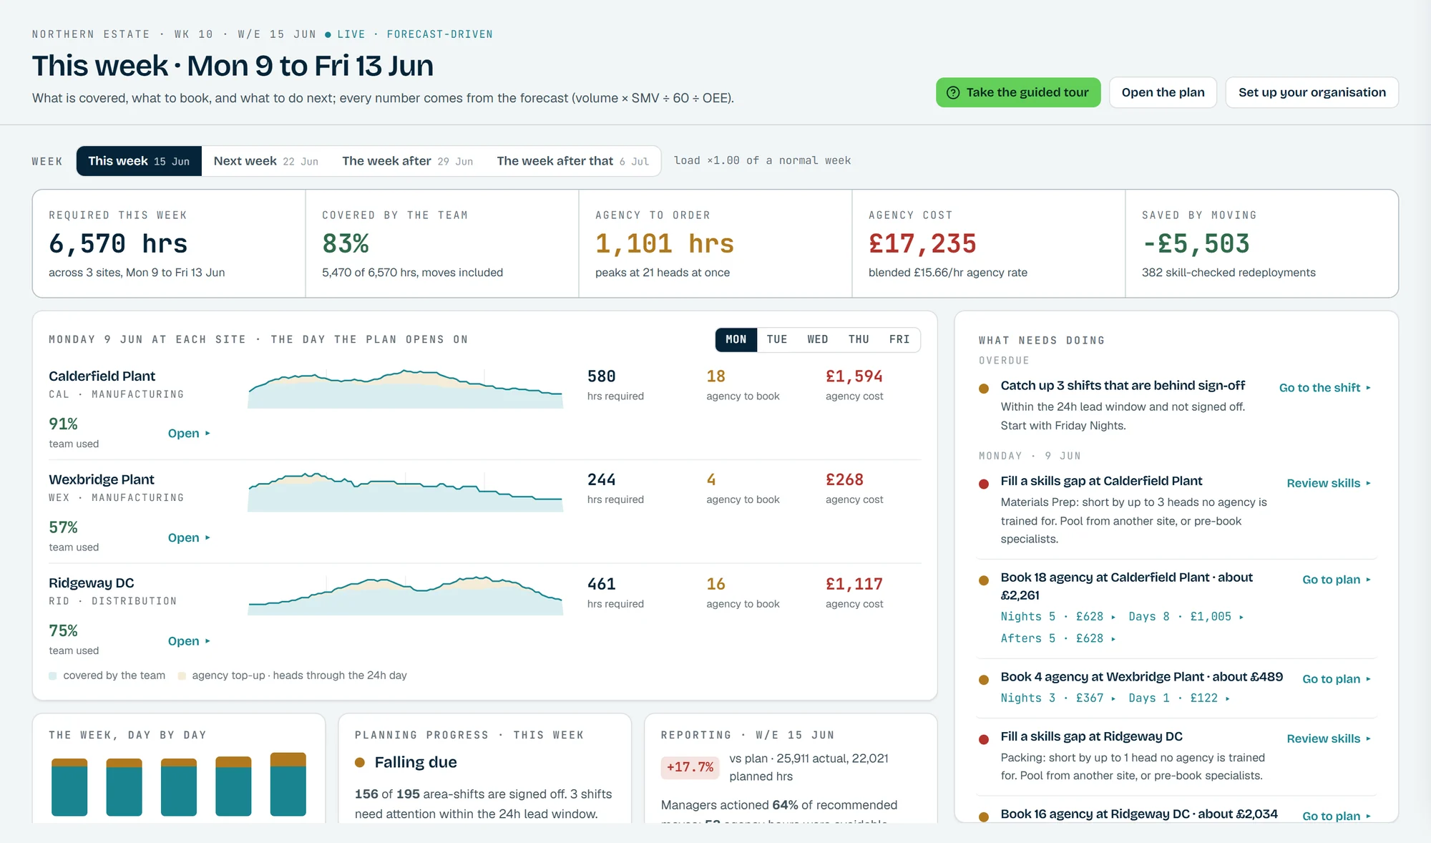Go to plan for Calderfield agency booking
The height and width of the screenshot is (843, 1431).
[1336, 580]
